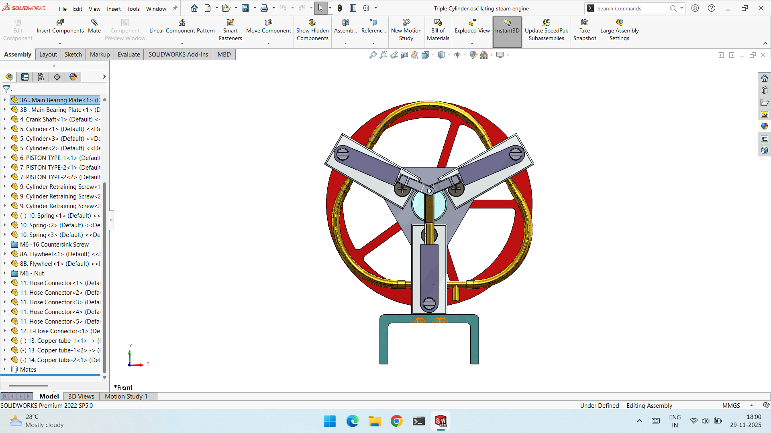The image size is (771, 433).
Task: Click Take Snapshot icon
Action: pos(585,23)
